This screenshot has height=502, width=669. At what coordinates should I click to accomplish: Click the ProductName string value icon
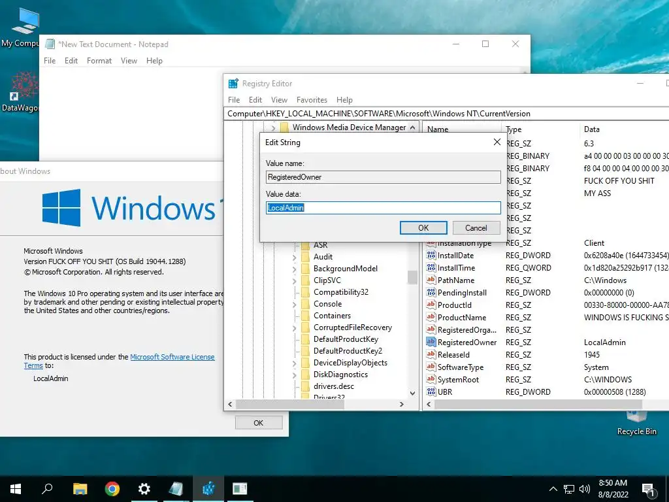pos(431,317)
